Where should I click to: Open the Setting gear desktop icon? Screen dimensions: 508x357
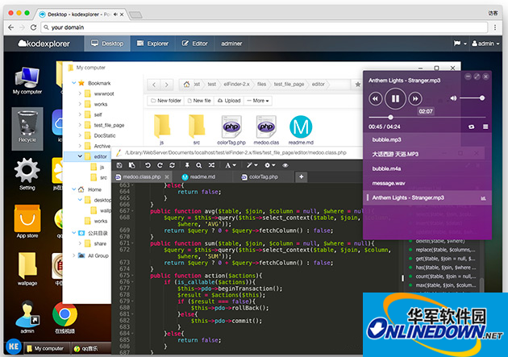tap(27, 173)
